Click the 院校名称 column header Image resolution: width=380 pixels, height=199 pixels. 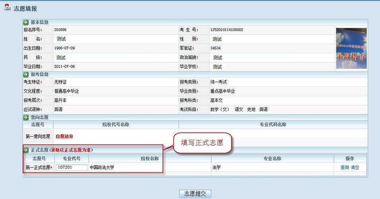(x=150, y=158)
